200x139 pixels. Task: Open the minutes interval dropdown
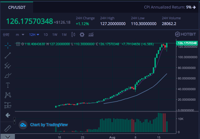pos(20,35)
